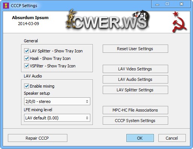Click the Speaker setup label
The width and height of the screenshot is (193, 149).
point(37,93)
